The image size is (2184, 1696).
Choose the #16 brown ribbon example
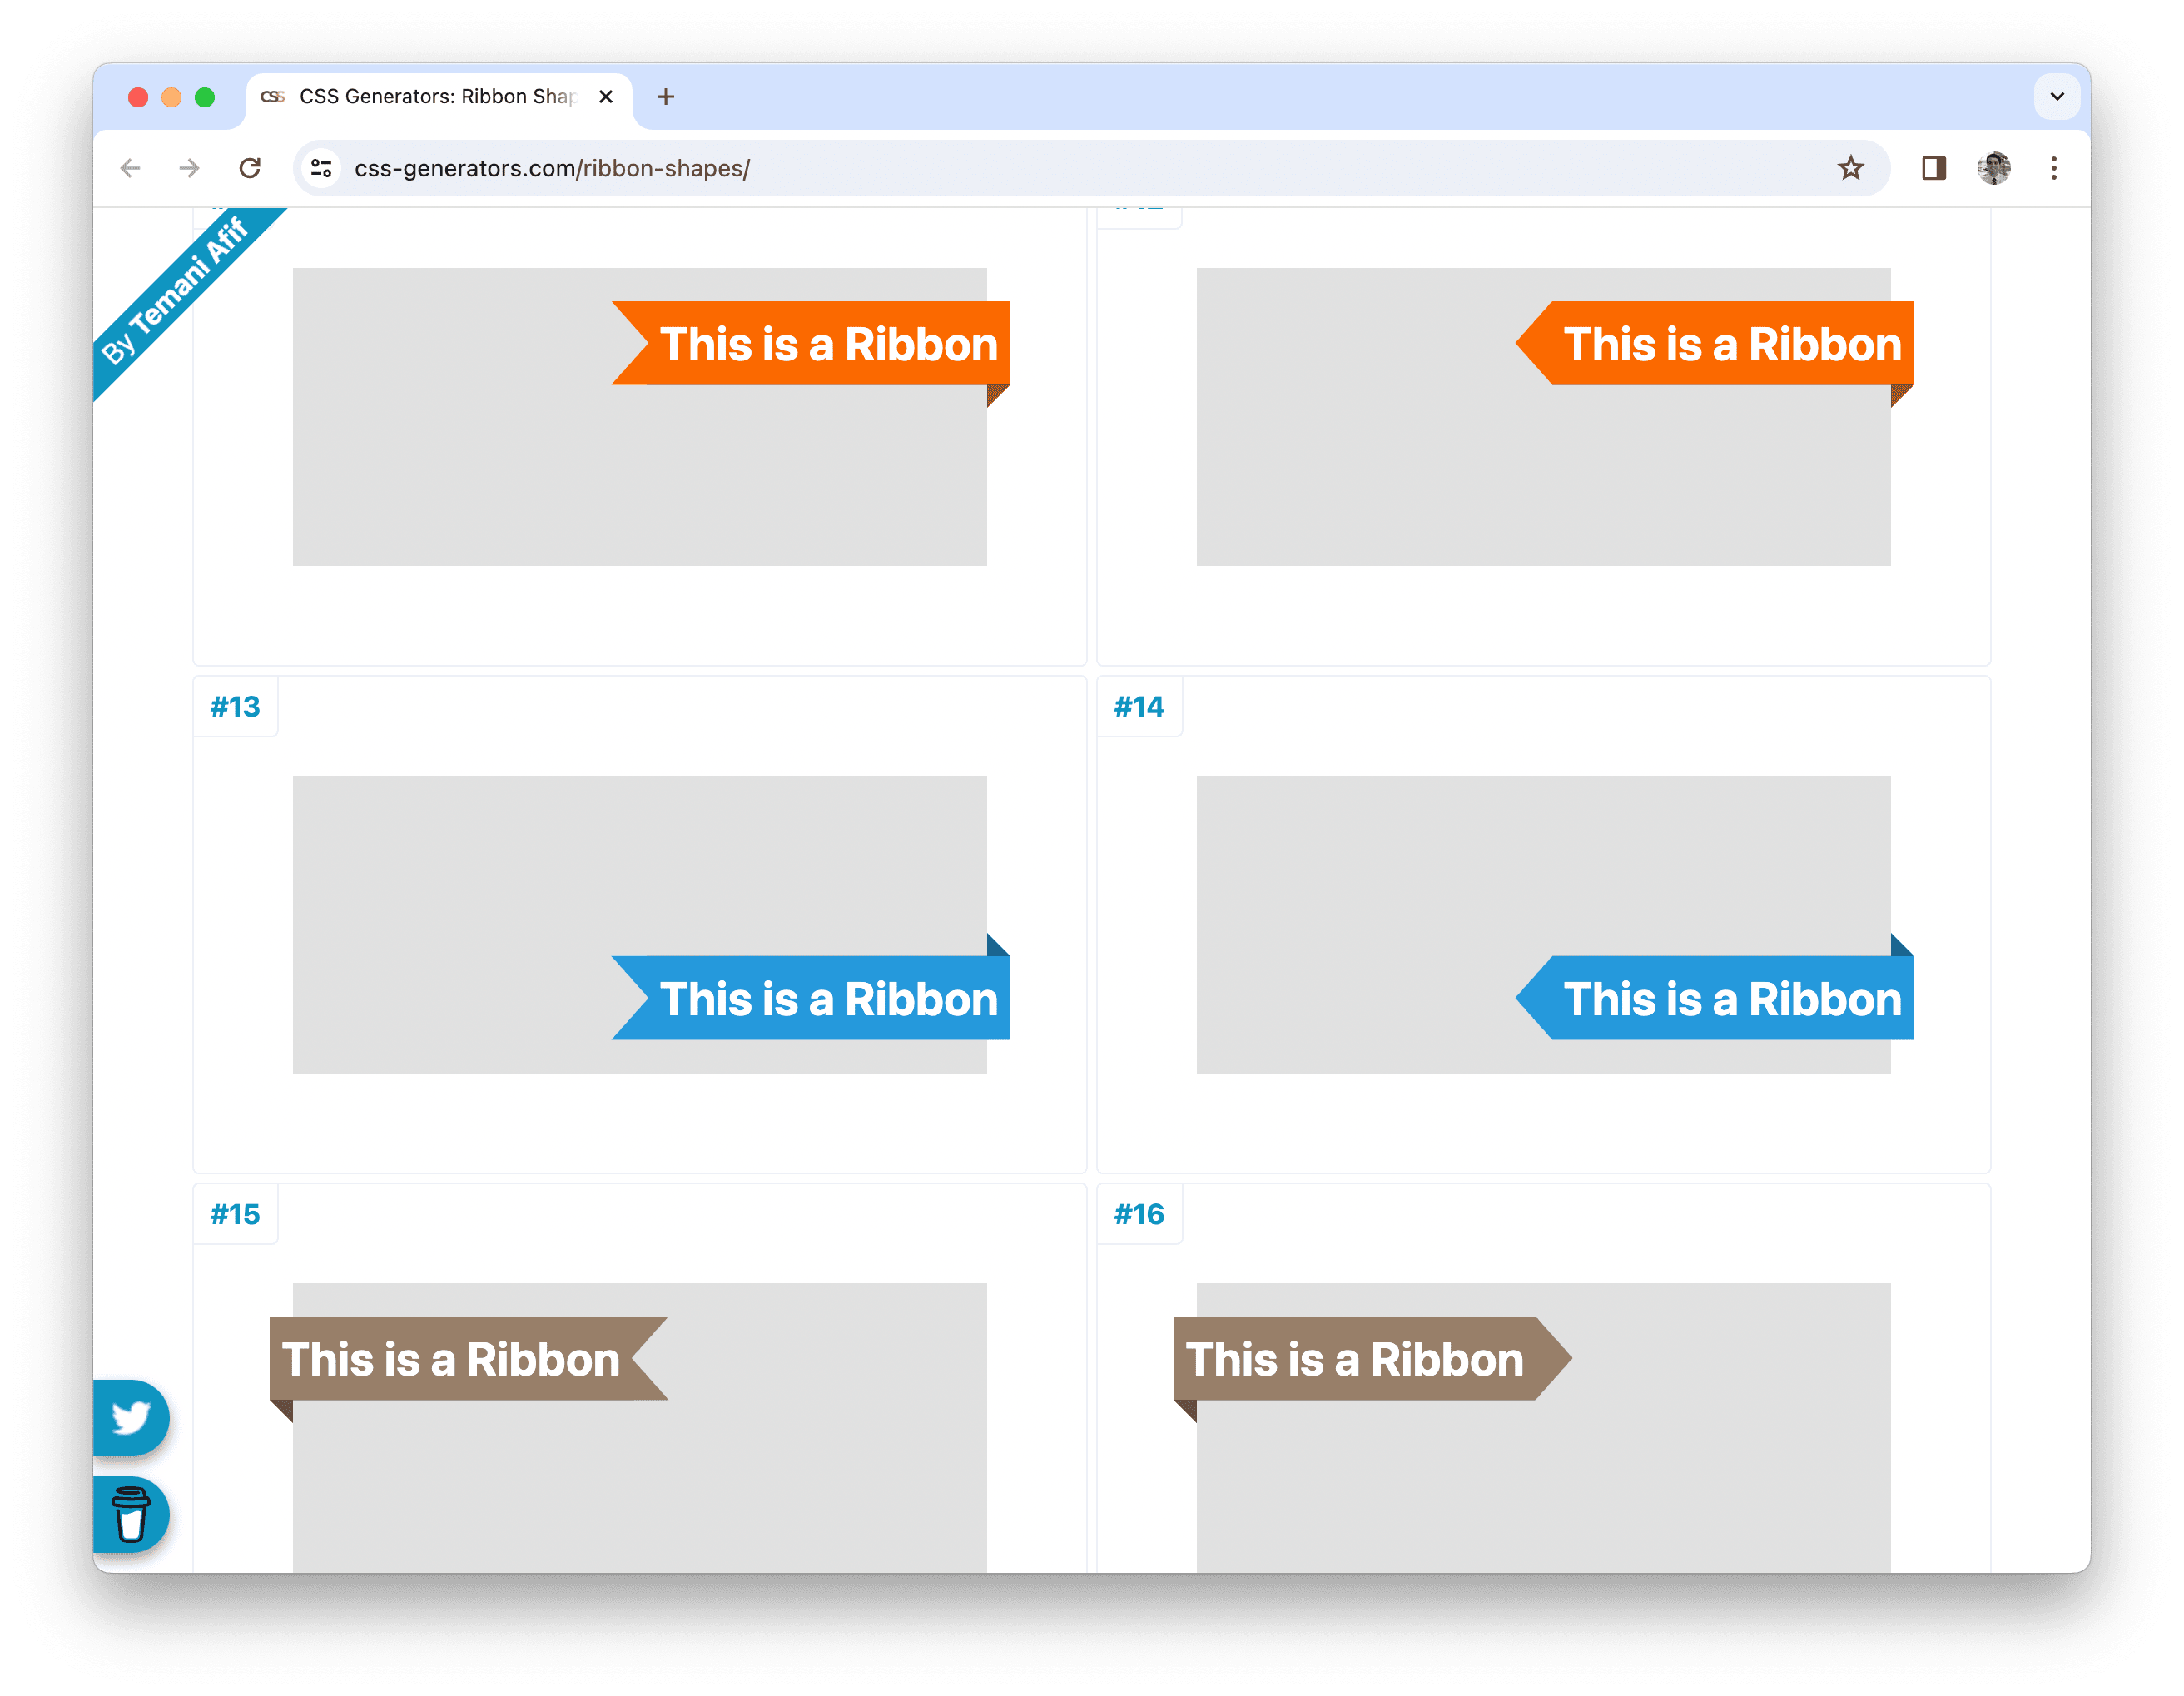click(1355, 1359)
